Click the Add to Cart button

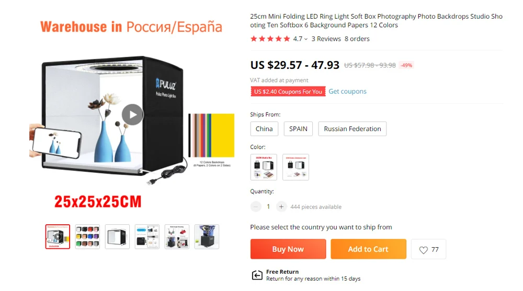click(368, 249)
